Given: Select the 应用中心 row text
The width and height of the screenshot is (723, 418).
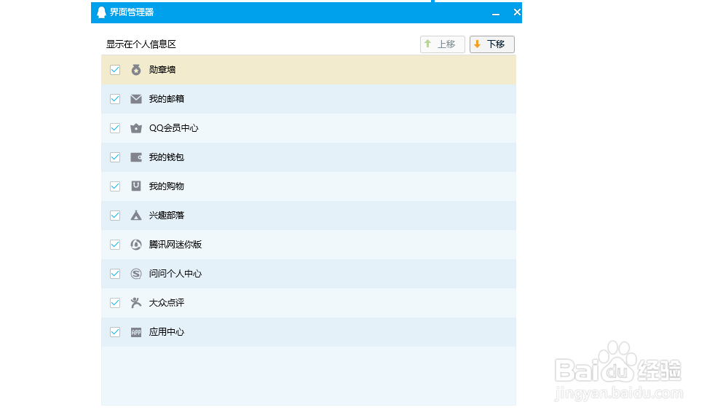Looking at the screenshot, I should pyautogui.click(x=167, y=332).
